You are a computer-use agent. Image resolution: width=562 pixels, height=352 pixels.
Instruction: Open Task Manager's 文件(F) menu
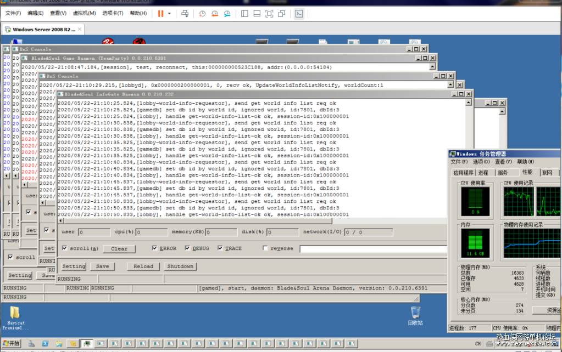coord(459,162)
